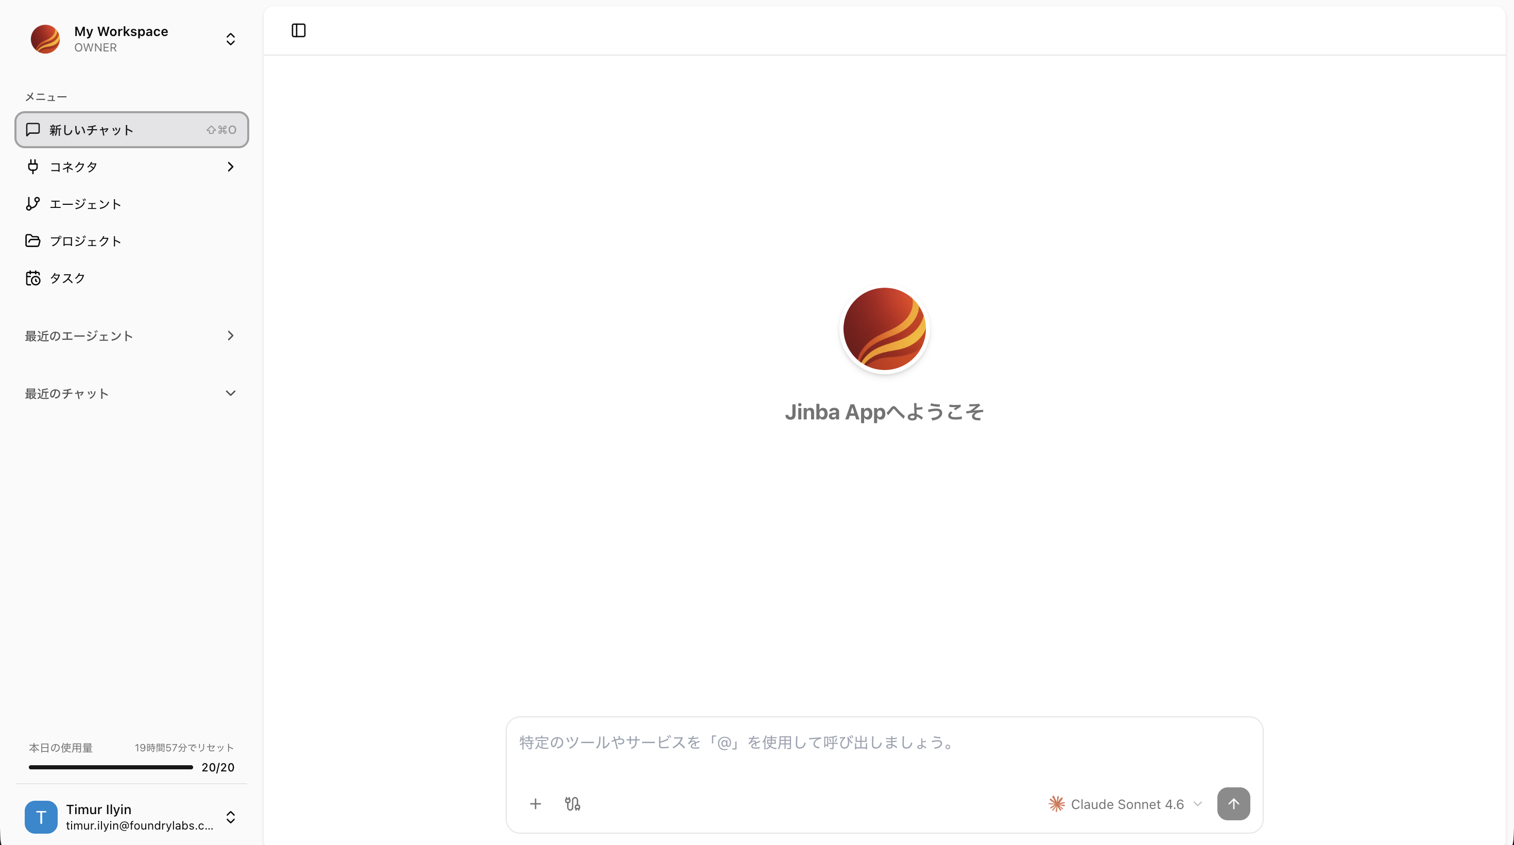Expand the 最近のエージェント section arrow
1514x845 pixels.
pyautogui.click(x=230, y=336)
